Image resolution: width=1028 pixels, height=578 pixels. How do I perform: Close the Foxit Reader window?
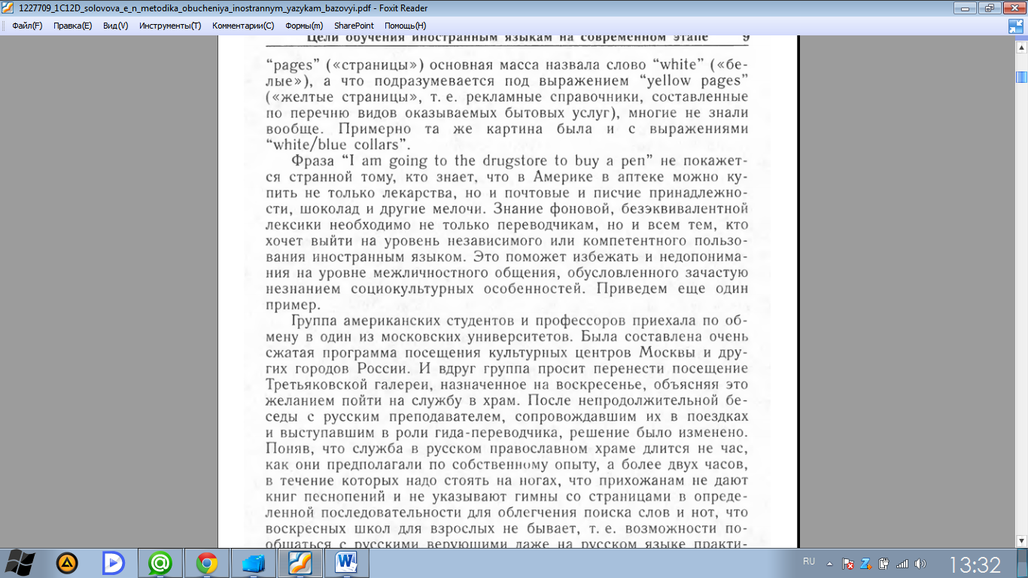[x=1012, y=8]
